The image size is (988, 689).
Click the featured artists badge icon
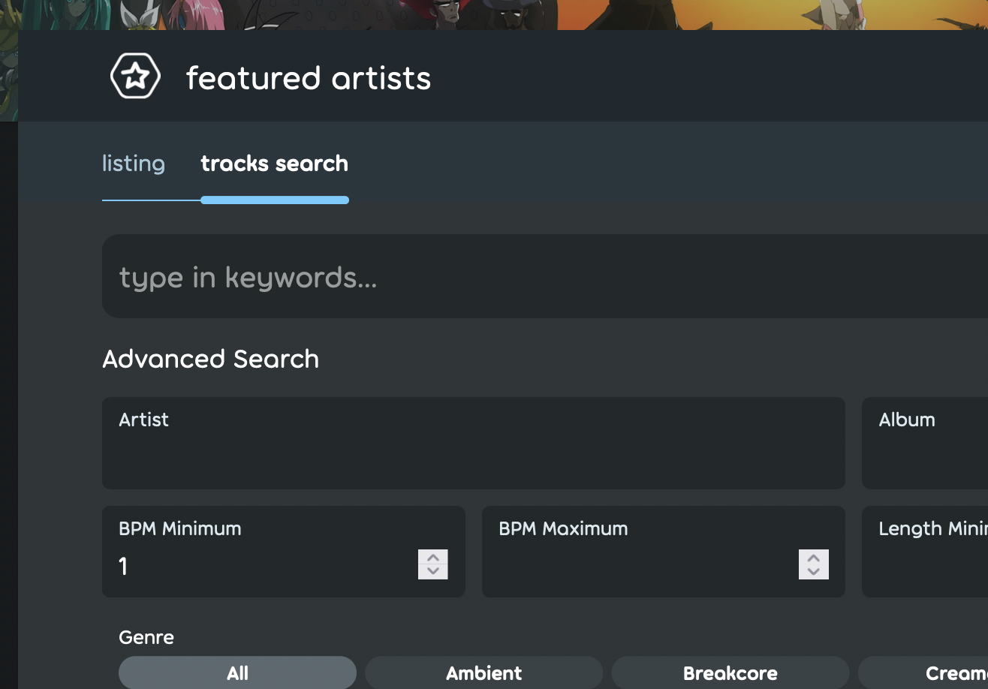(135, 76)
